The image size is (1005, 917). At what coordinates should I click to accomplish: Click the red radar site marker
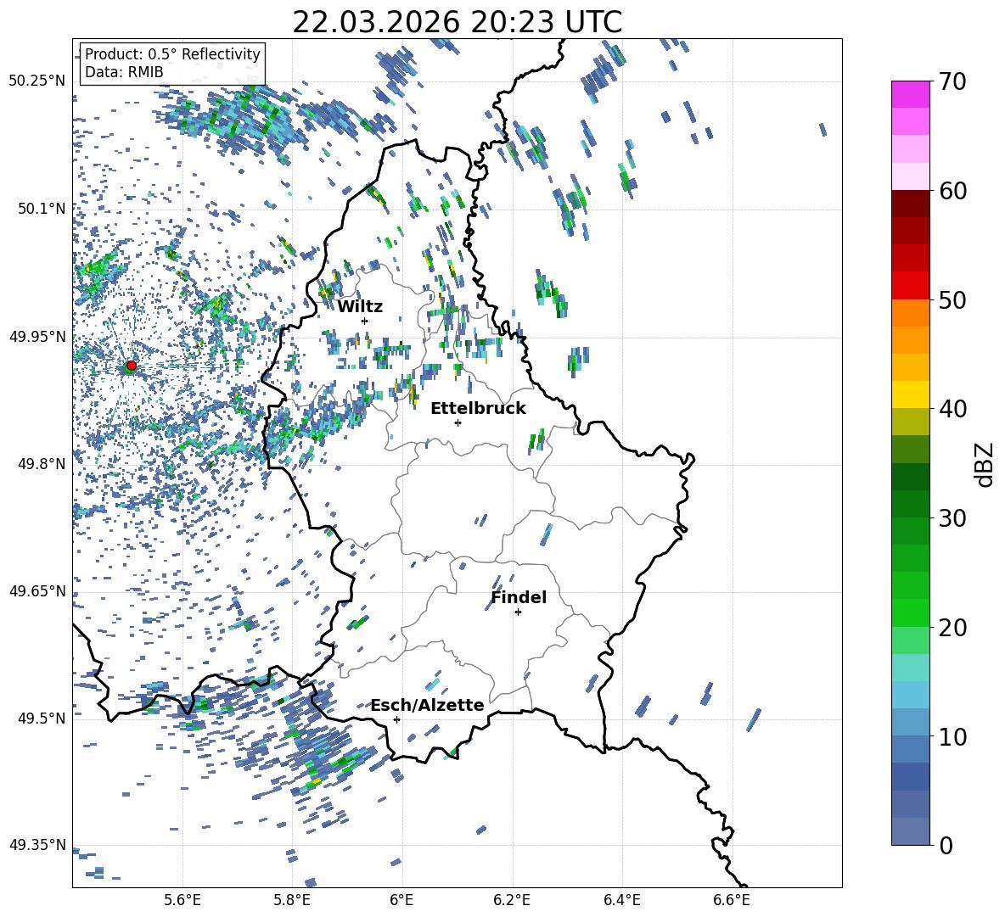coord(132,366)
